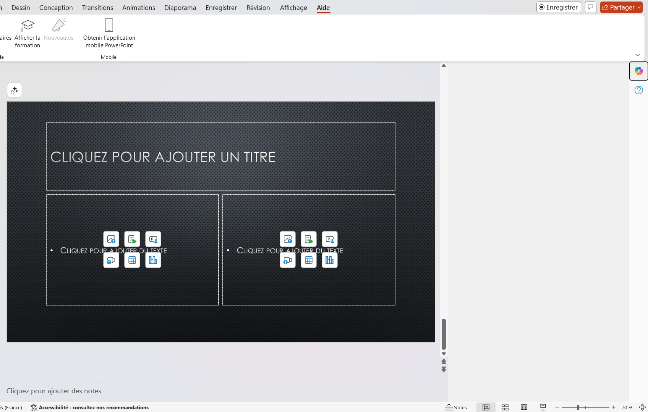Open the Affichage tab
The image size is (648, 412).
(x=293, y=8)
